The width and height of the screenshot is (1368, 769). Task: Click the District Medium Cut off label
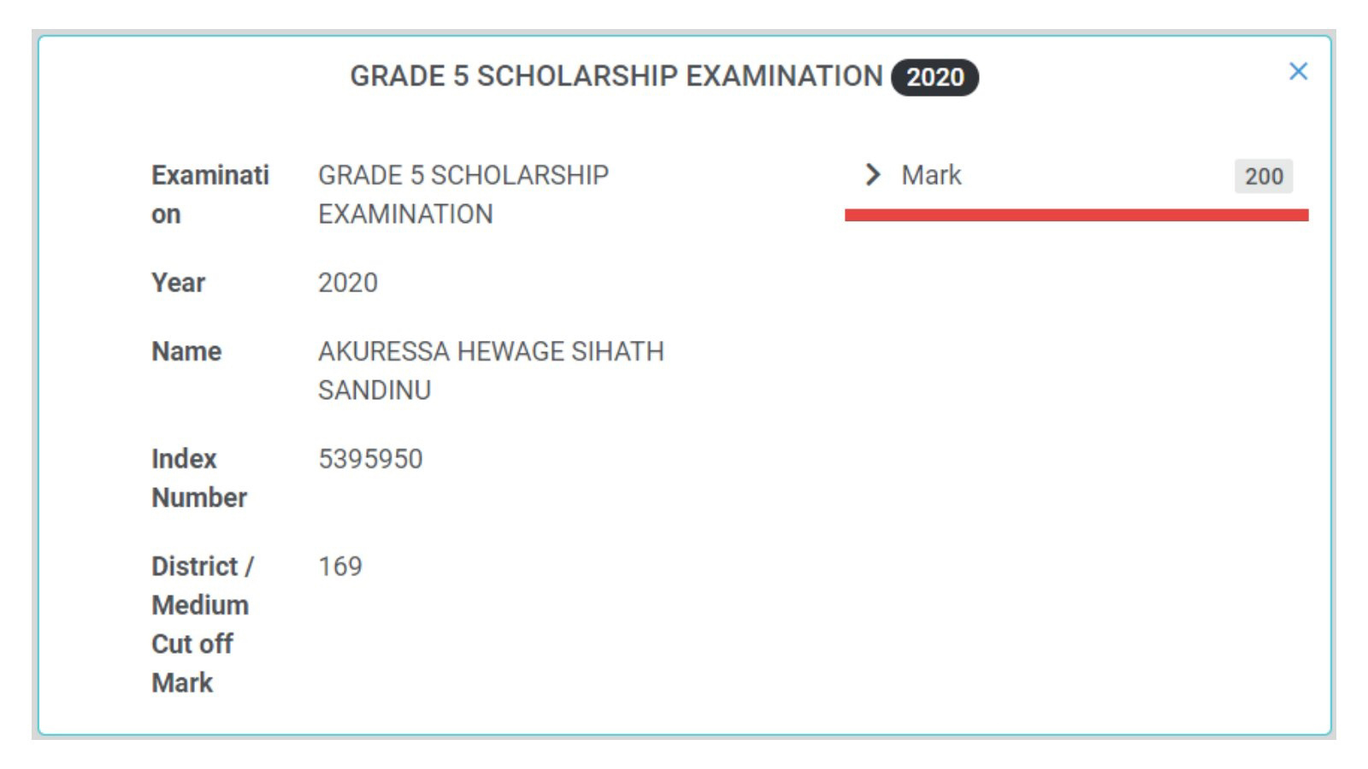[x=203, y=625]
